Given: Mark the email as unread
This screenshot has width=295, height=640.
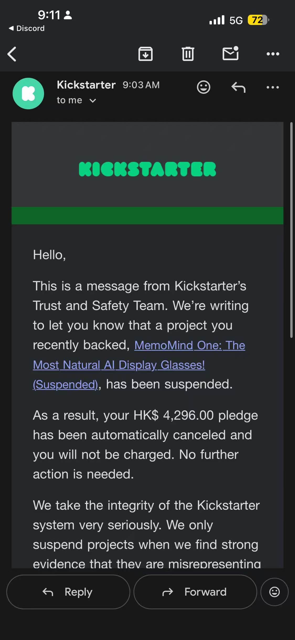Looking at the screenshot, I should click(x=230, y=53).
